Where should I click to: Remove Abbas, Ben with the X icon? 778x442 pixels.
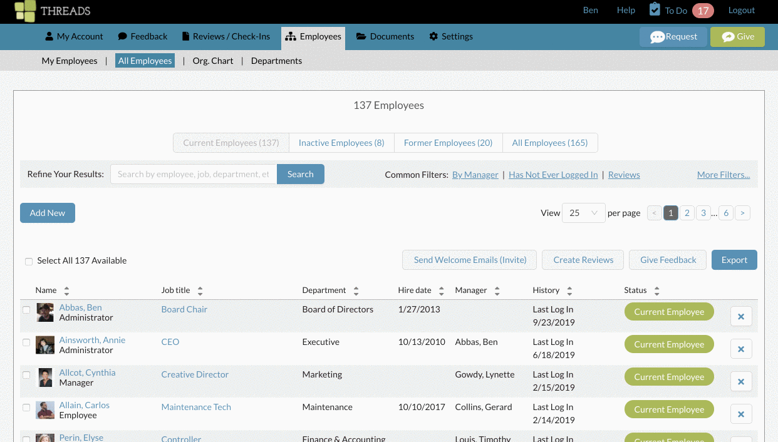point(741,316)
